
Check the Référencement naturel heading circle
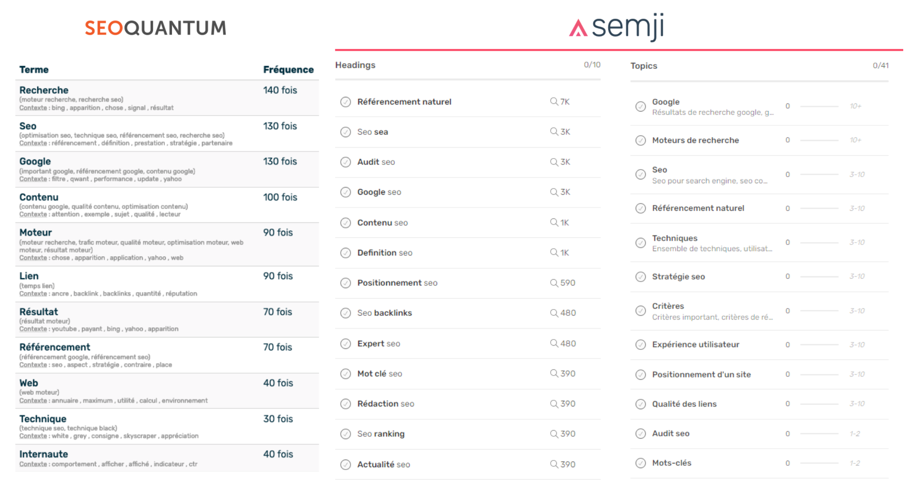[345, 102]
